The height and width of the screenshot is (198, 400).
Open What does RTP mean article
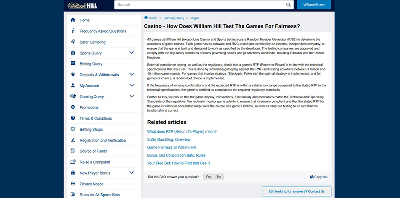click(182, 131)
